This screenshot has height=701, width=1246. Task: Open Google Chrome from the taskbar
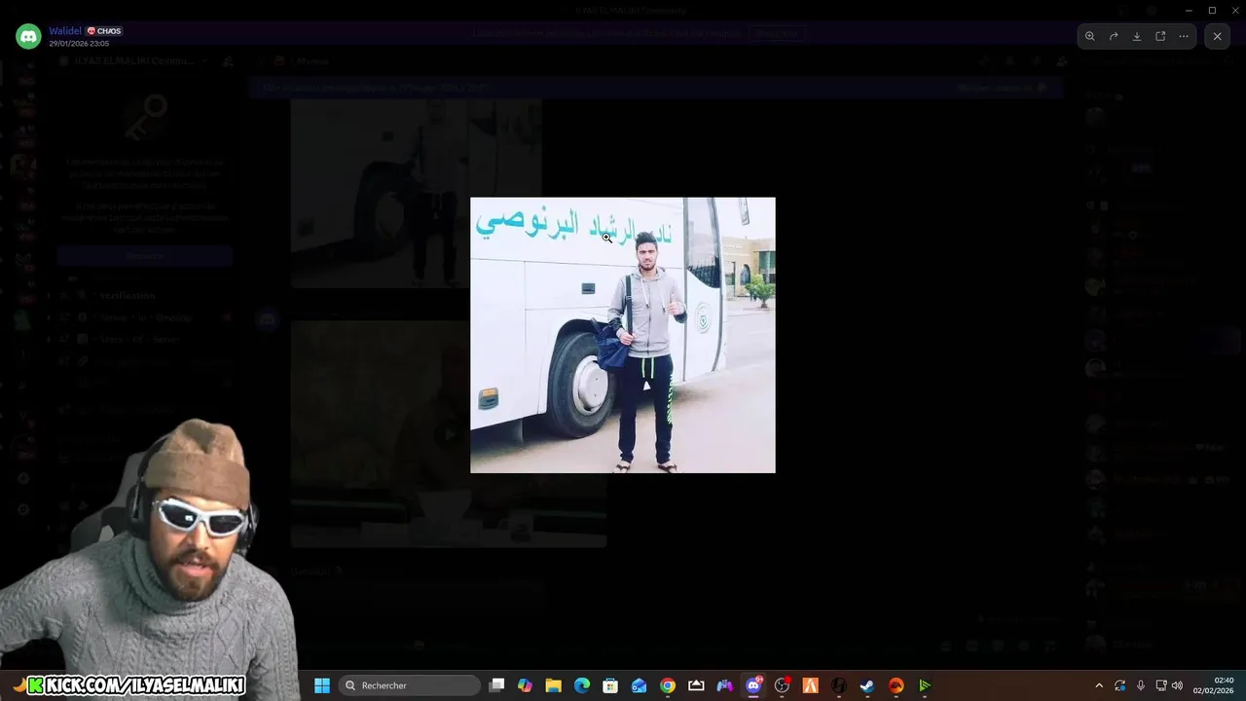(x=667, y=685)
